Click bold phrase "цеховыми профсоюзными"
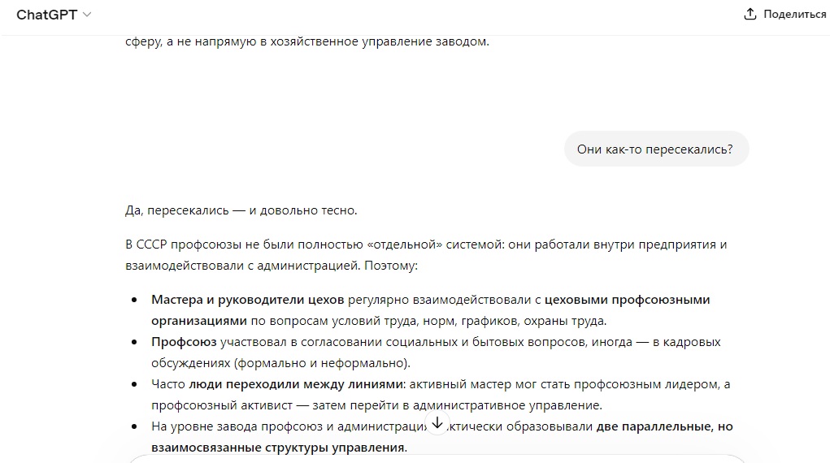The width and height of the screenshot is (830, 463). click(628, 300)
